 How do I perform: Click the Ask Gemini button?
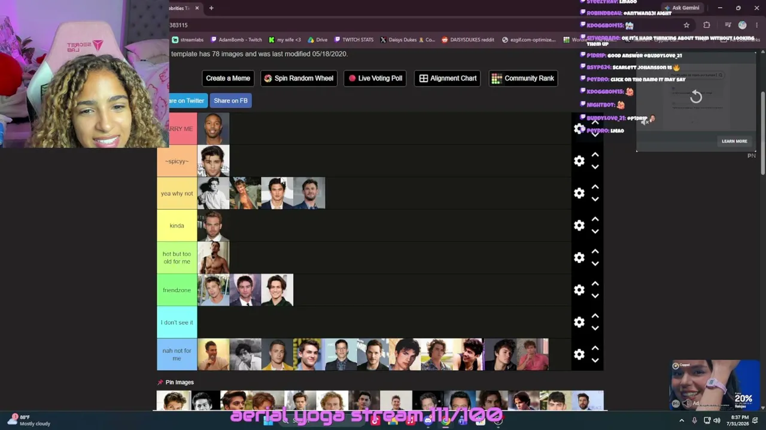(x=682, y=8)
